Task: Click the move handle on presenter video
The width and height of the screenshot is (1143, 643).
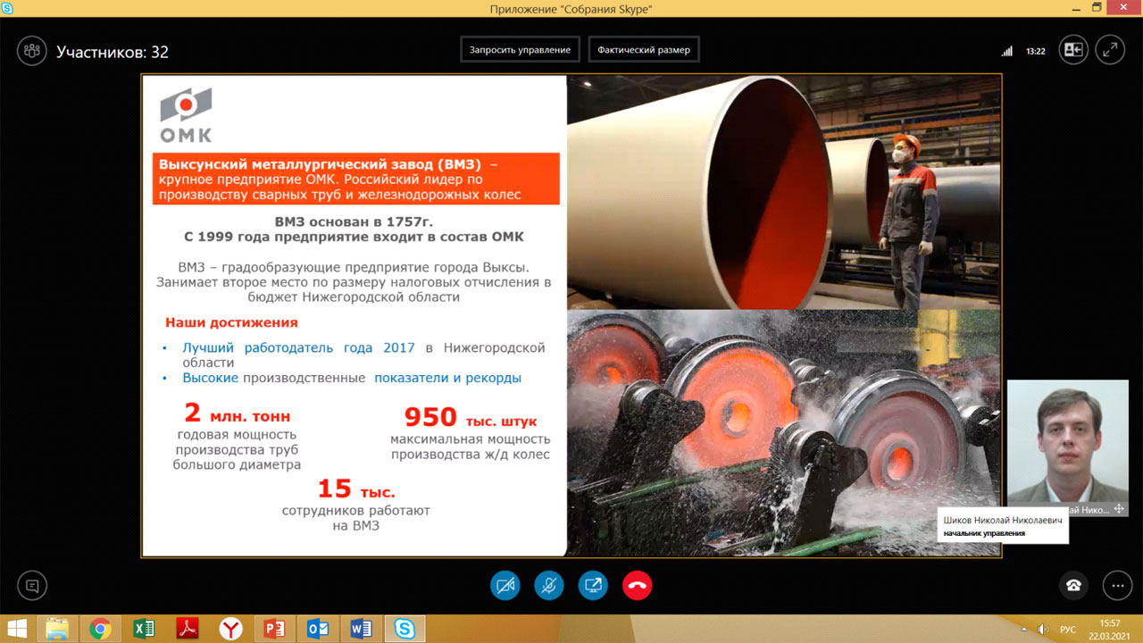Action: click(1119, 509)
